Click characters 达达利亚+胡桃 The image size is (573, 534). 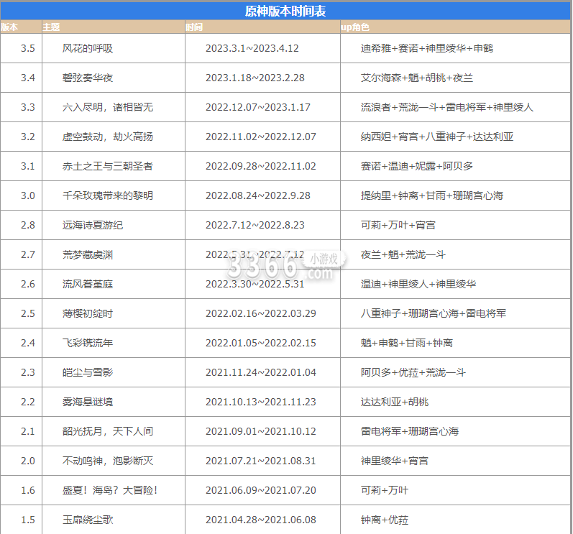click(395, 402)
